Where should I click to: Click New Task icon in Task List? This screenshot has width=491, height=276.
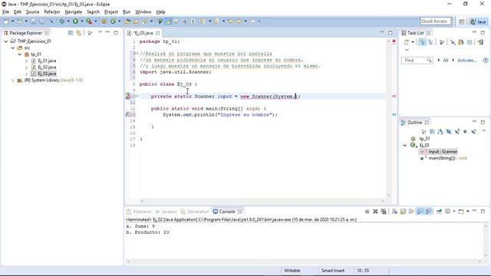click(x=407, y=42)
